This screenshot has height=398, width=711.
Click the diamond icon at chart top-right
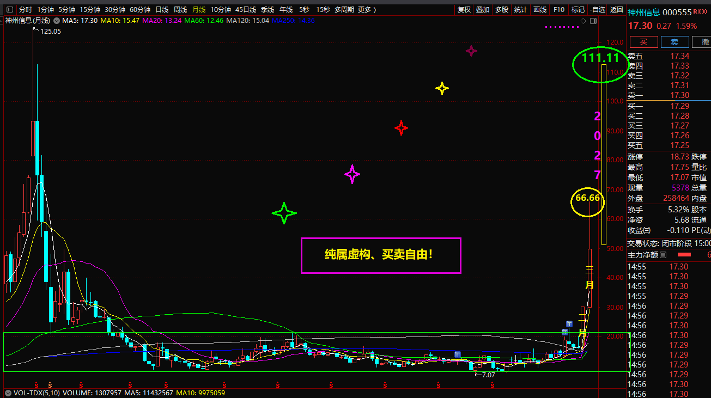coord(584,21)
